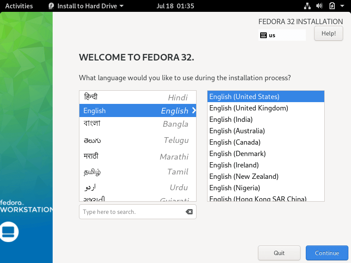Select Bangla in the language list

click(138, 124)
